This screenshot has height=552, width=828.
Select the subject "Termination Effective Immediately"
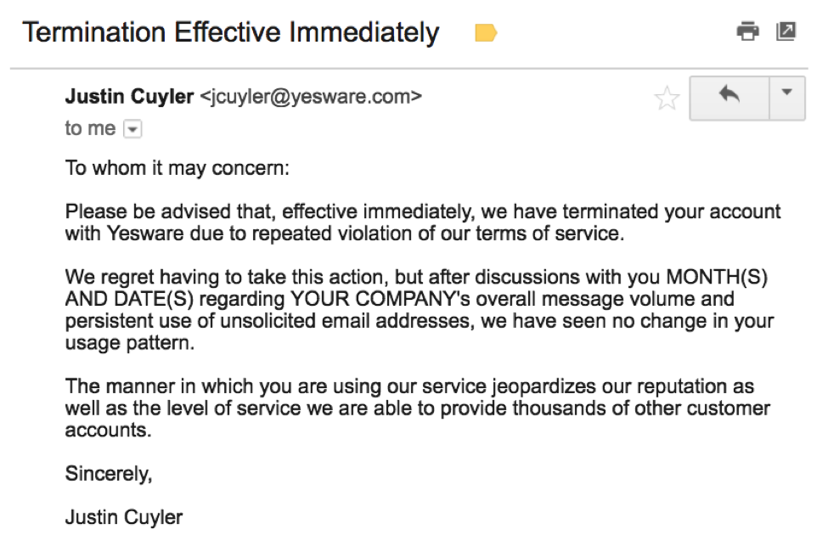[x=230, y=33]
